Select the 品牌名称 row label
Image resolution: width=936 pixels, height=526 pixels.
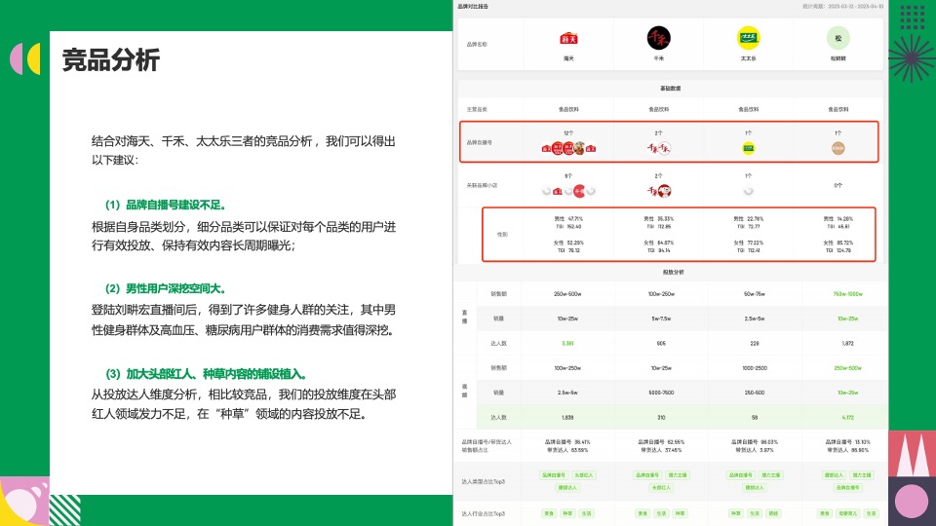(x=477, y=44)
